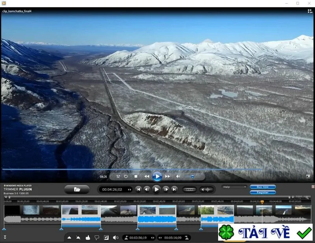
Task: Jump to the previous marker in Trimmer
Action: click(x=138, y=189)
